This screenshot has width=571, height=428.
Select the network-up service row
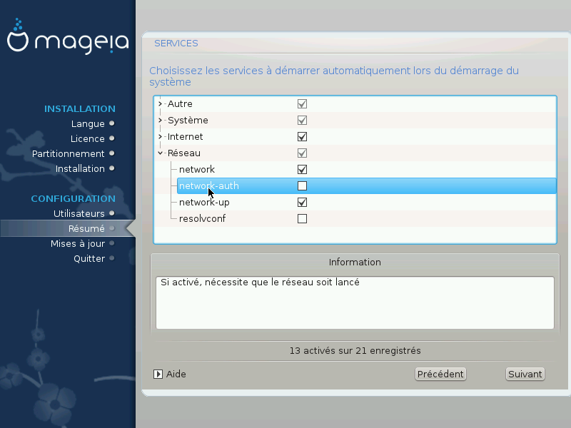point(355,203)
